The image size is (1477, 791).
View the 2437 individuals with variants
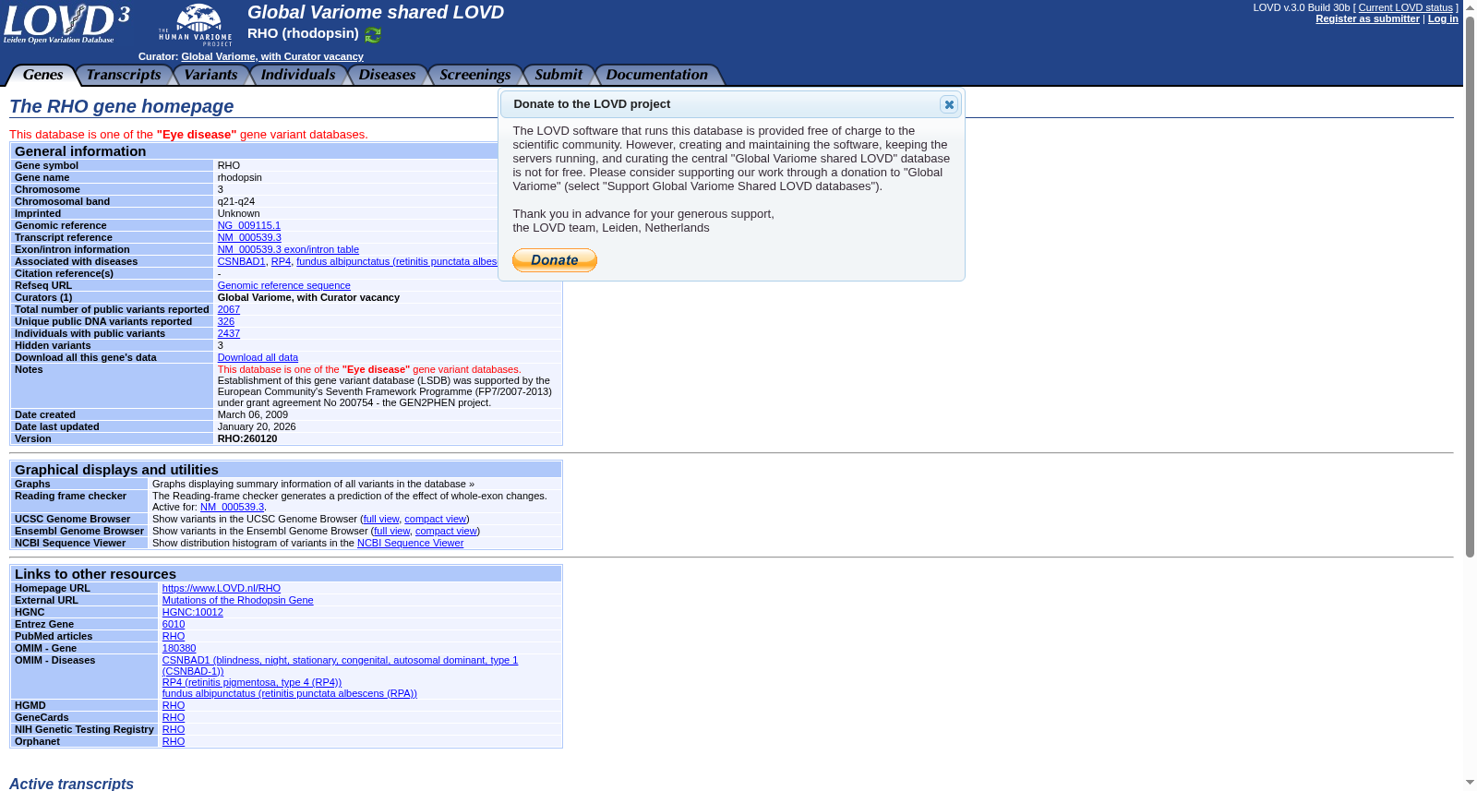228,333
